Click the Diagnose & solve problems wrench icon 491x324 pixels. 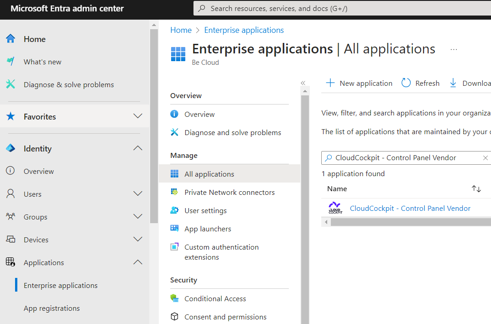pyautogui.click(x=10, y=84)
